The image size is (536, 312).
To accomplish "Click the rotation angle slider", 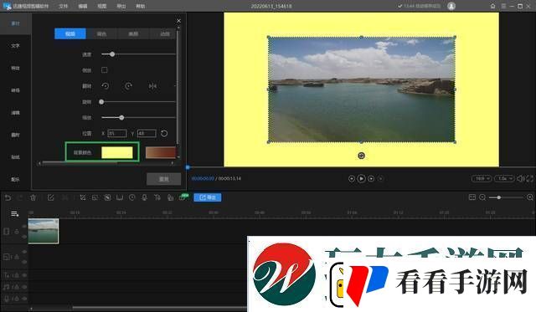I will pyautogui.click(x=138, y=102).
